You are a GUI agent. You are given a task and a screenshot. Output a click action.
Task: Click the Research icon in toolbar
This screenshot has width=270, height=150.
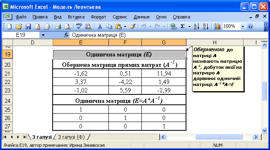pos(88,26)
